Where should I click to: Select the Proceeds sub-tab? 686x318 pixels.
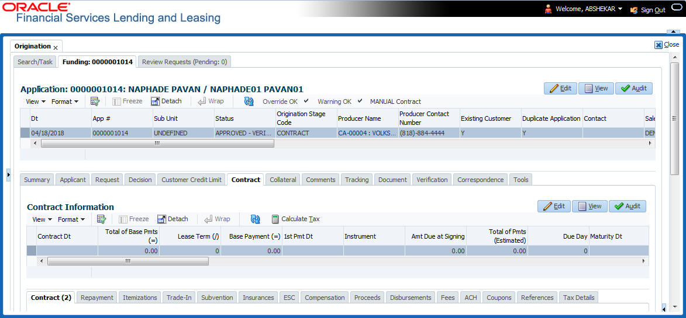367,297
